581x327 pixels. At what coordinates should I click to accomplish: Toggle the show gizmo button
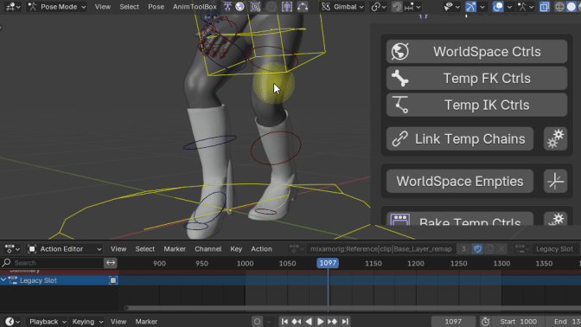tap(470, 7)
